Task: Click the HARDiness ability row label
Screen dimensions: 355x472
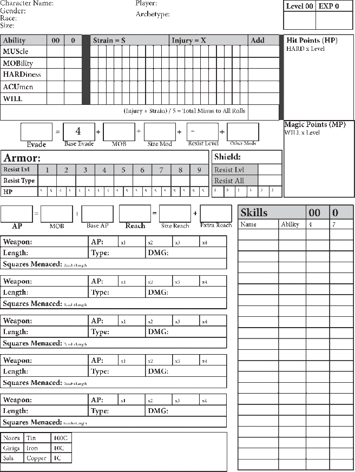Action: [x=23, y=75]
